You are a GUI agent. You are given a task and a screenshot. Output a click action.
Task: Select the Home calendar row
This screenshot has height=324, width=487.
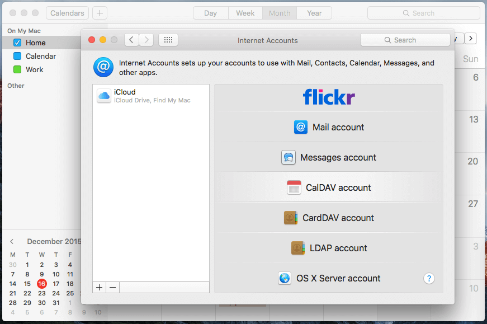click(x=42, y=43)
